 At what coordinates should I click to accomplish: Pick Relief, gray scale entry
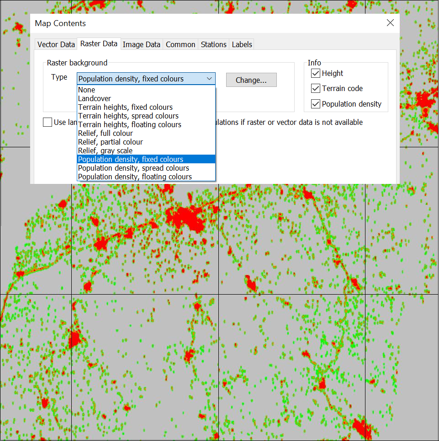tap(106, 151)
